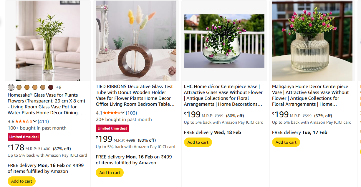The image size is (361, 187).
Task: Add TIED RIBBONS test tube vase to cart
Action: pyautogui.click(x=110, y=173)
